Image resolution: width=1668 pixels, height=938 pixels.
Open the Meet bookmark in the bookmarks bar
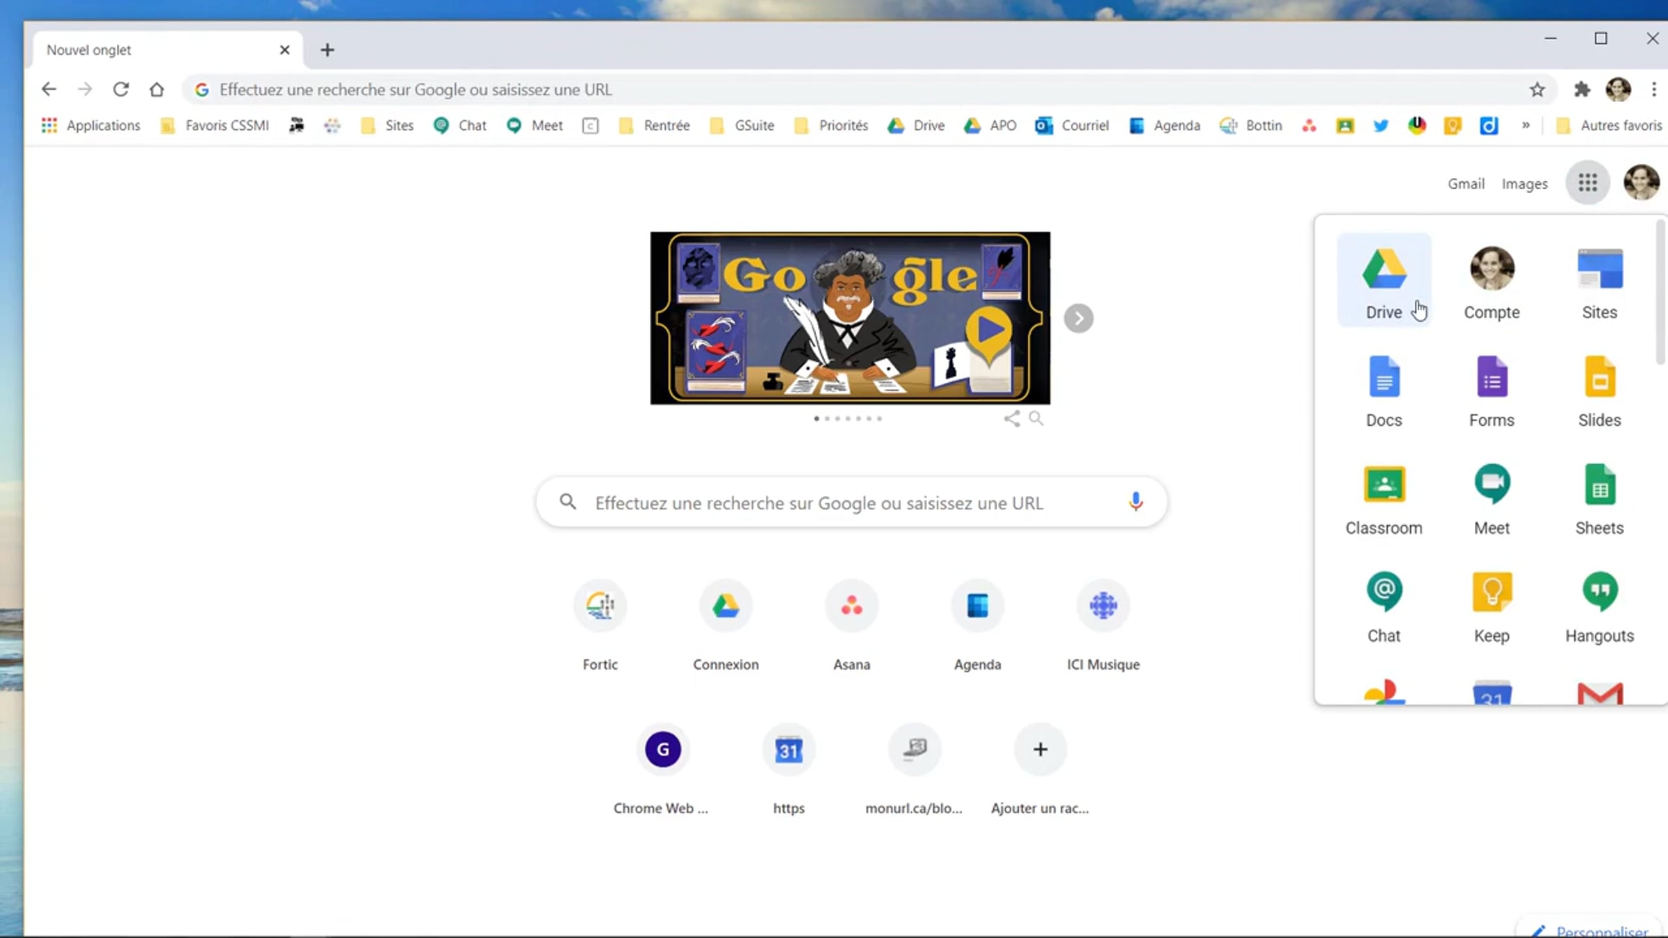[534, 126]
